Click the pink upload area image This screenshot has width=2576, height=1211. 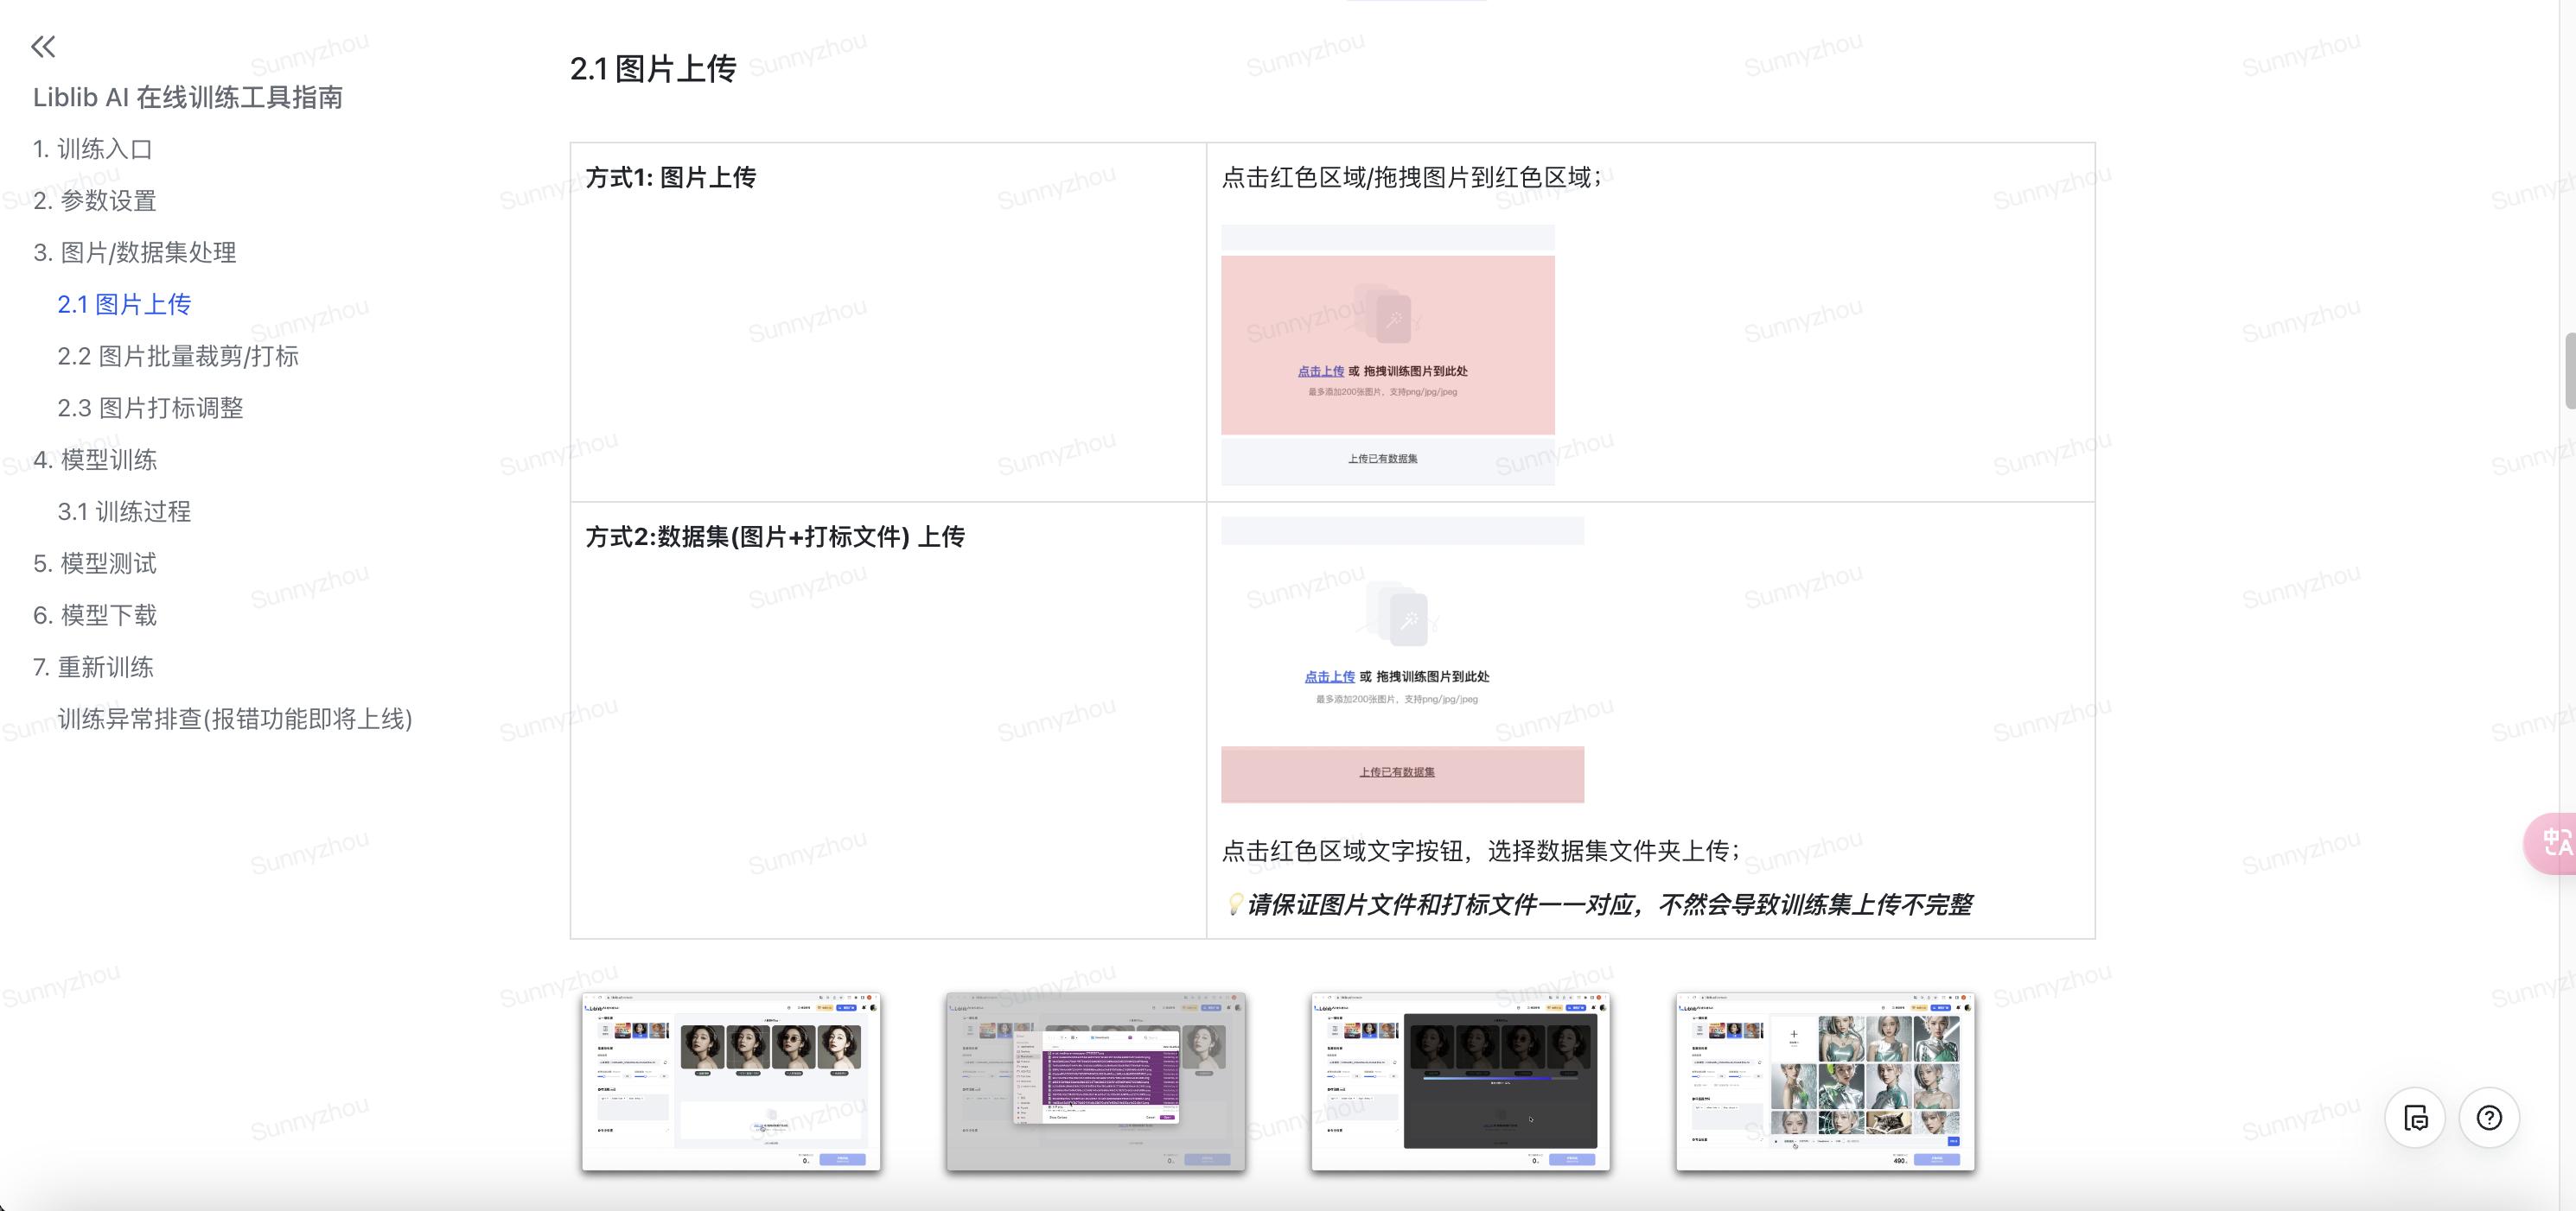[x=1387, y=345]
